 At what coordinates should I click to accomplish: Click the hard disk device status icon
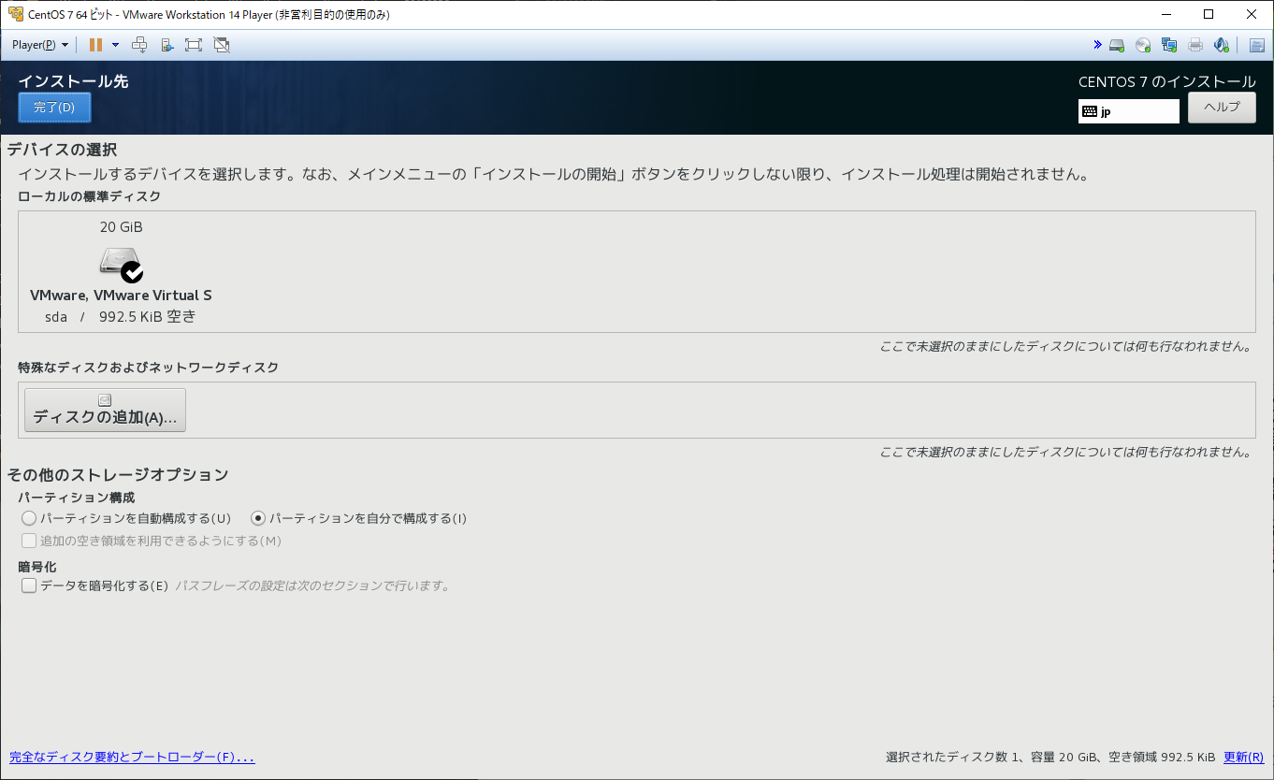(1117, 45)
